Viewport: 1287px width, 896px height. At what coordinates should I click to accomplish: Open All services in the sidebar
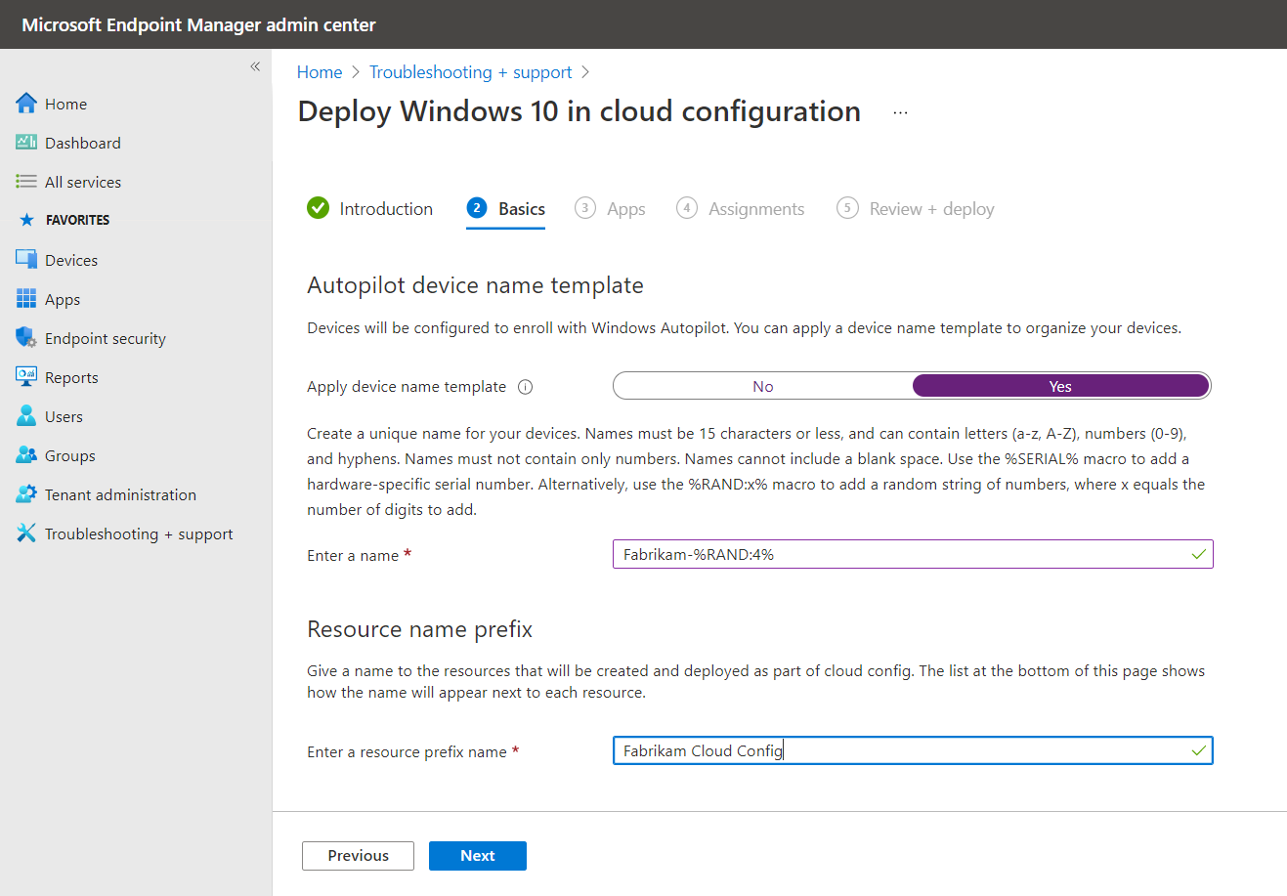coord(83,182)
